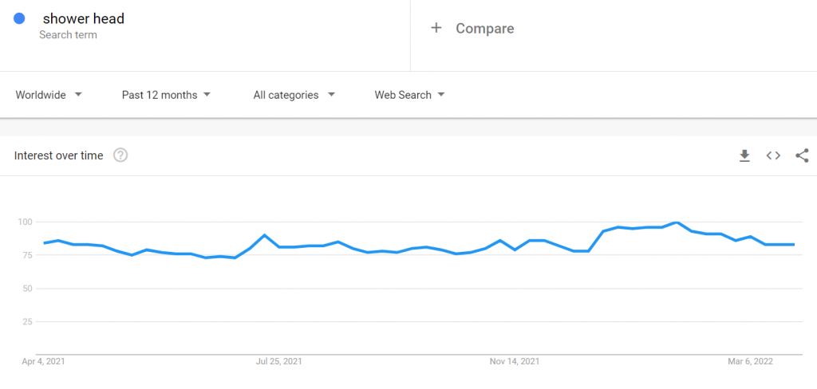Click the Nov 14, 2021 axis label

click(515, 362)
